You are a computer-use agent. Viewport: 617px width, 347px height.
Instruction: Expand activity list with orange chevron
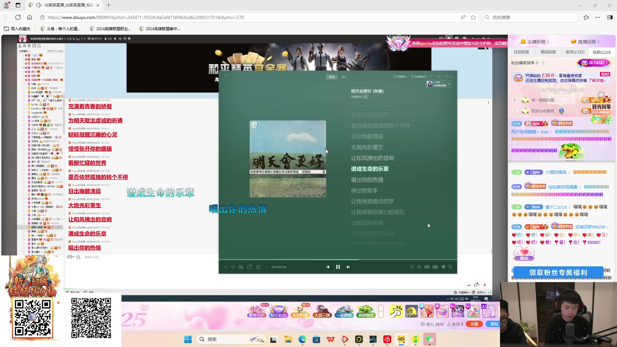click(381, 311)
